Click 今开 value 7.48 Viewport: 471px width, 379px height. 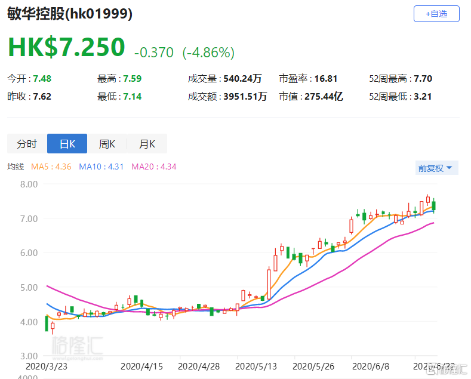coord(42,79)
